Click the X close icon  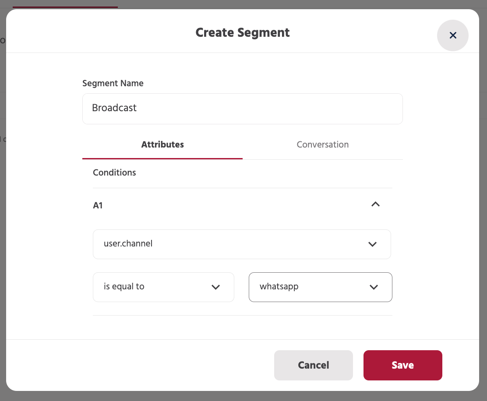(x=453, y=35)
